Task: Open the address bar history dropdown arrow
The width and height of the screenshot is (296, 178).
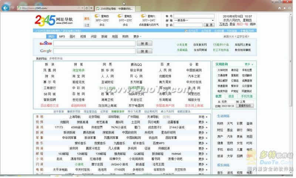Action: pyautogui.click(x=82, y=8)
